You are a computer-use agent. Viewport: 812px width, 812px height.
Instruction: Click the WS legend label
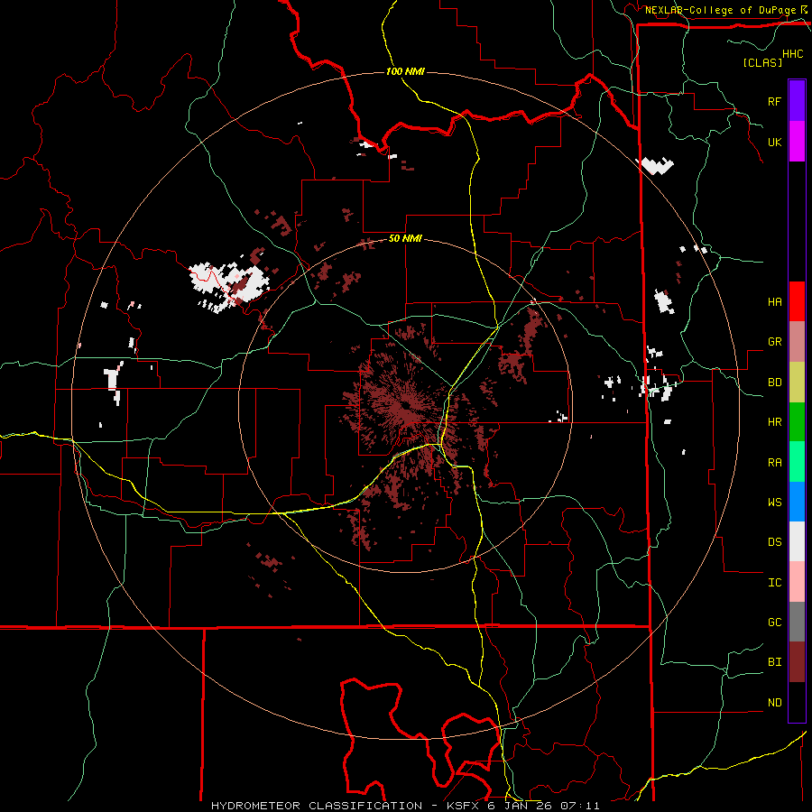point(774,503)
